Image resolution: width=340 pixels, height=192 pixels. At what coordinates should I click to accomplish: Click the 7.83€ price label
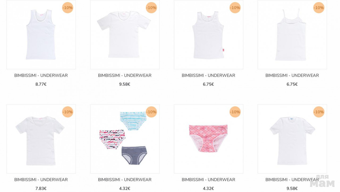point(41,189)
